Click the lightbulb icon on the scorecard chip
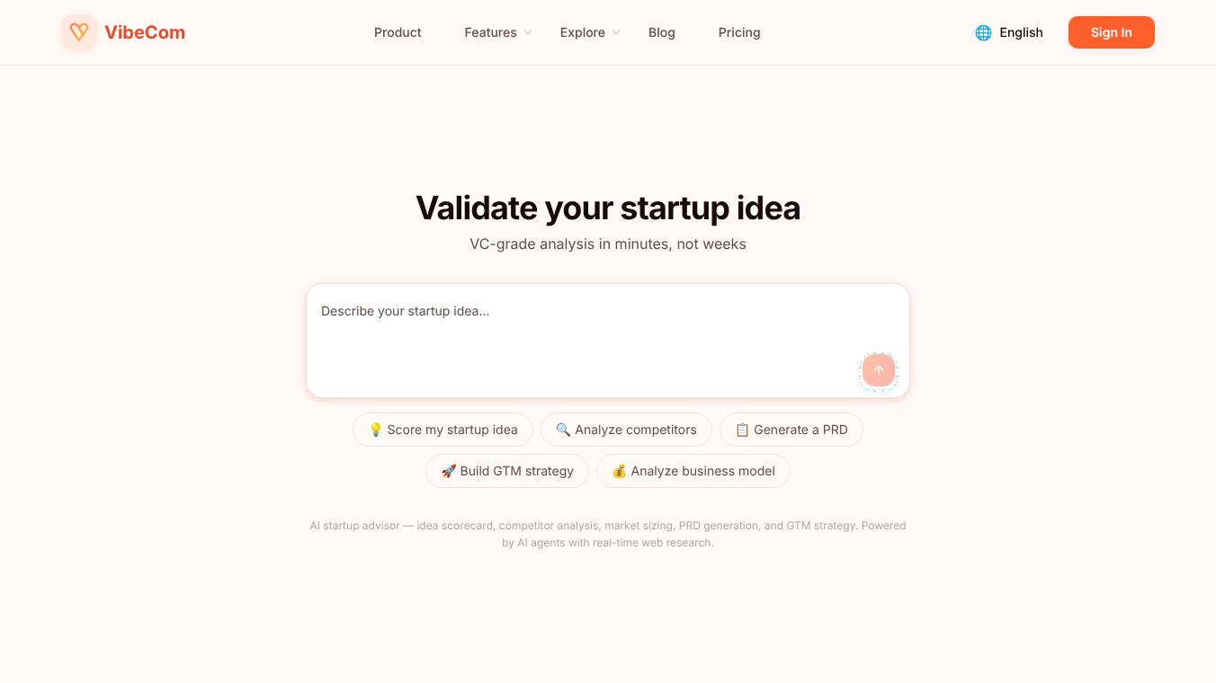Screen dimensions: 1216x683 (375, 430)
